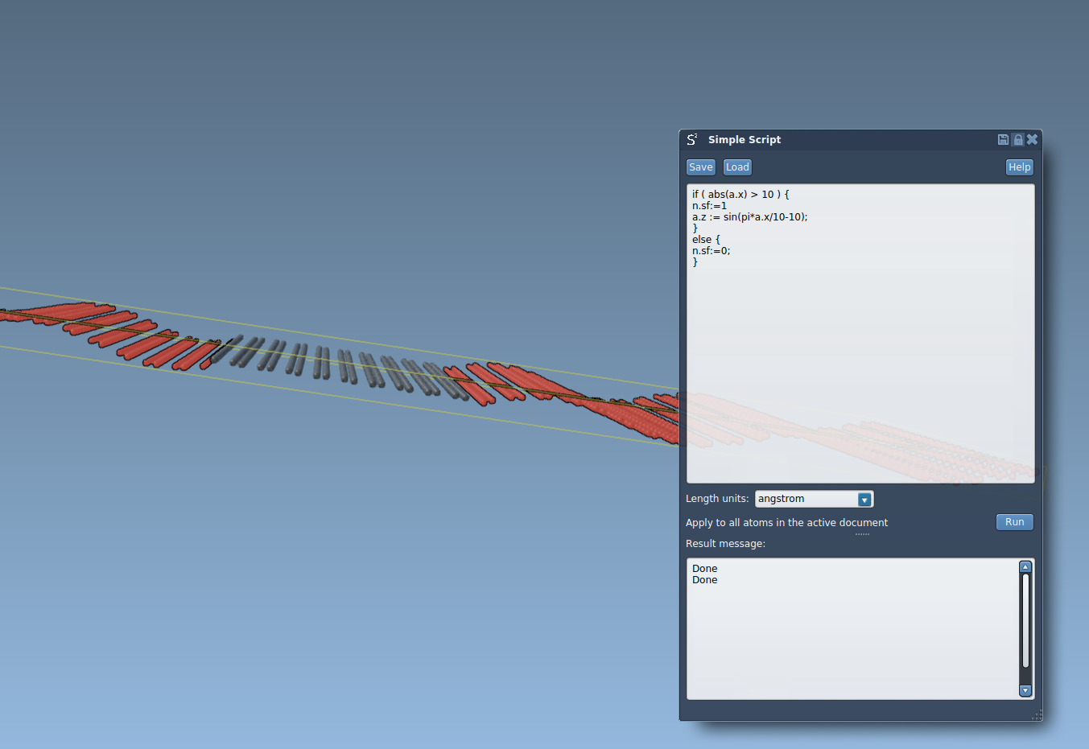The height and width of the screenshot is (749, 1089).
Task: Click the 'Simple Script' title text
Action: coord(745,140)
